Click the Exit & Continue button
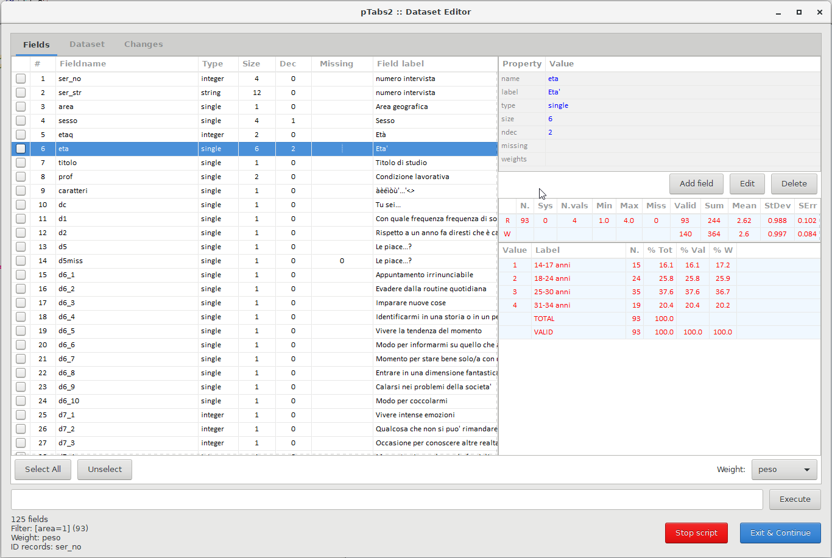Screen dimensions: 832x558 coord(780,533)
